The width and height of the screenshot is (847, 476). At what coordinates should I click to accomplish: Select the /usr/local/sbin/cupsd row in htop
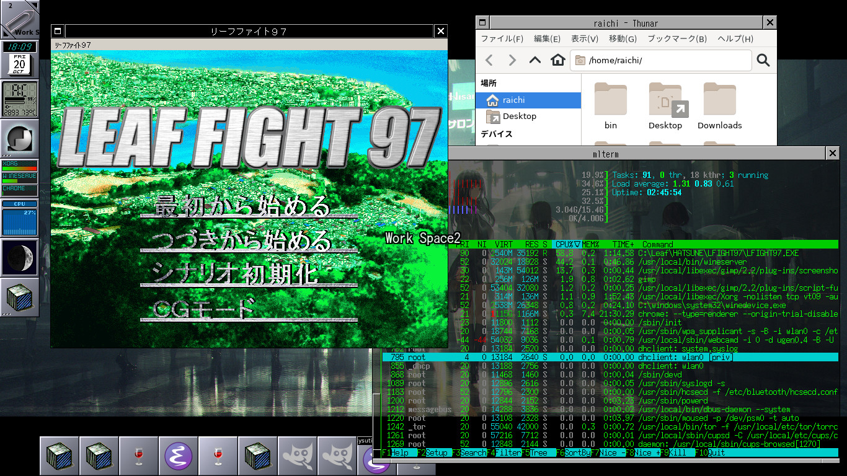click(x=610, y=436)
